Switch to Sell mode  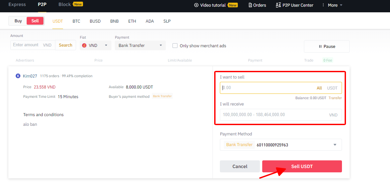point(35,21)
